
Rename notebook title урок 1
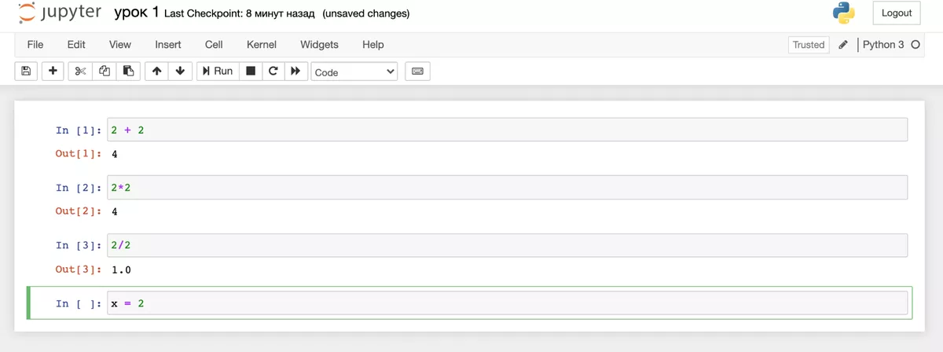click(x=137, y=13)
